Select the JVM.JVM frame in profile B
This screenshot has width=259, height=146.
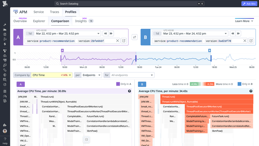(x=146, y=97)
